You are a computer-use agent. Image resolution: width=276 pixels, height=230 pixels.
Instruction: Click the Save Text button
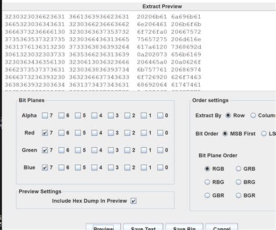[x=143, y=227]
